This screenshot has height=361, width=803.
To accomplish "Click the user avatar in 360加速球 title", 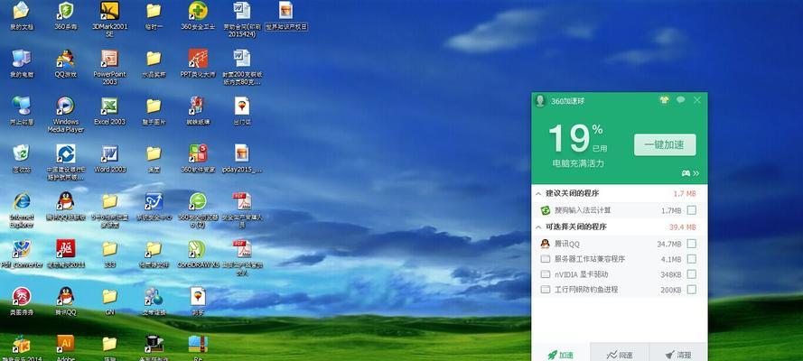I will [539, 101].
